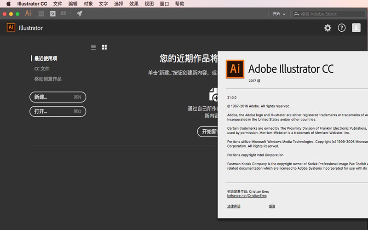Click the search magnifier icon for Adobe Stock
Viewport: 368px width, 230px height.
point(296,14)
